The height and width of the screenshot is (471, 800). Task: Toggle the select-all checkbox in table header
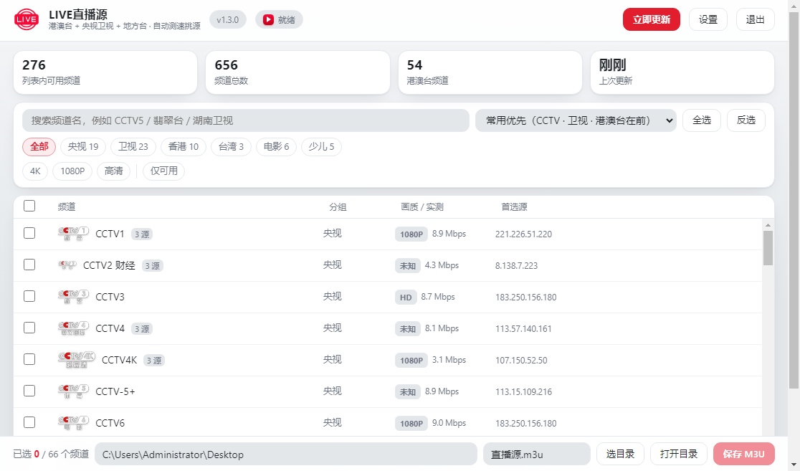(x=29, y=206)
